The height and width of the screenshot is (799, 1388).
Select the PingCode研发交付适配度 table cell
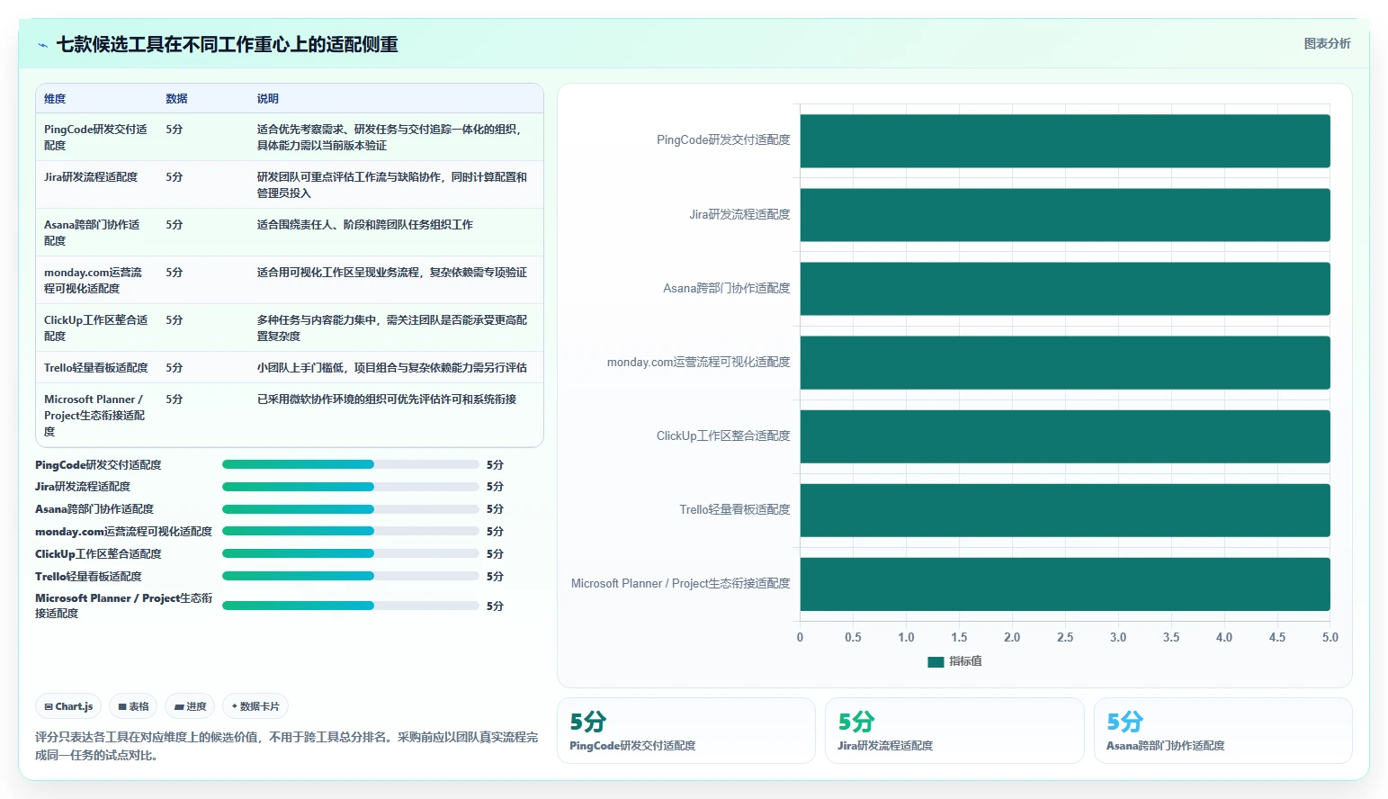point(96,137)
